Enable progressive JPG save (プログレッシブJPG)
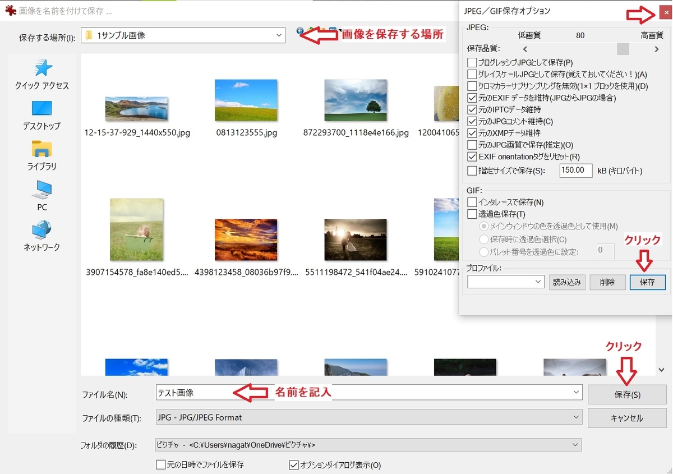Screen dimensions: 673x474 pyautogui.click(x=472, y=62)
